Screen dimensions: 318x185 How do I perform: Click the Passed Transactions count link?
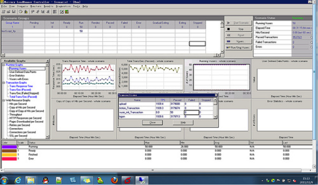(297, 37)
